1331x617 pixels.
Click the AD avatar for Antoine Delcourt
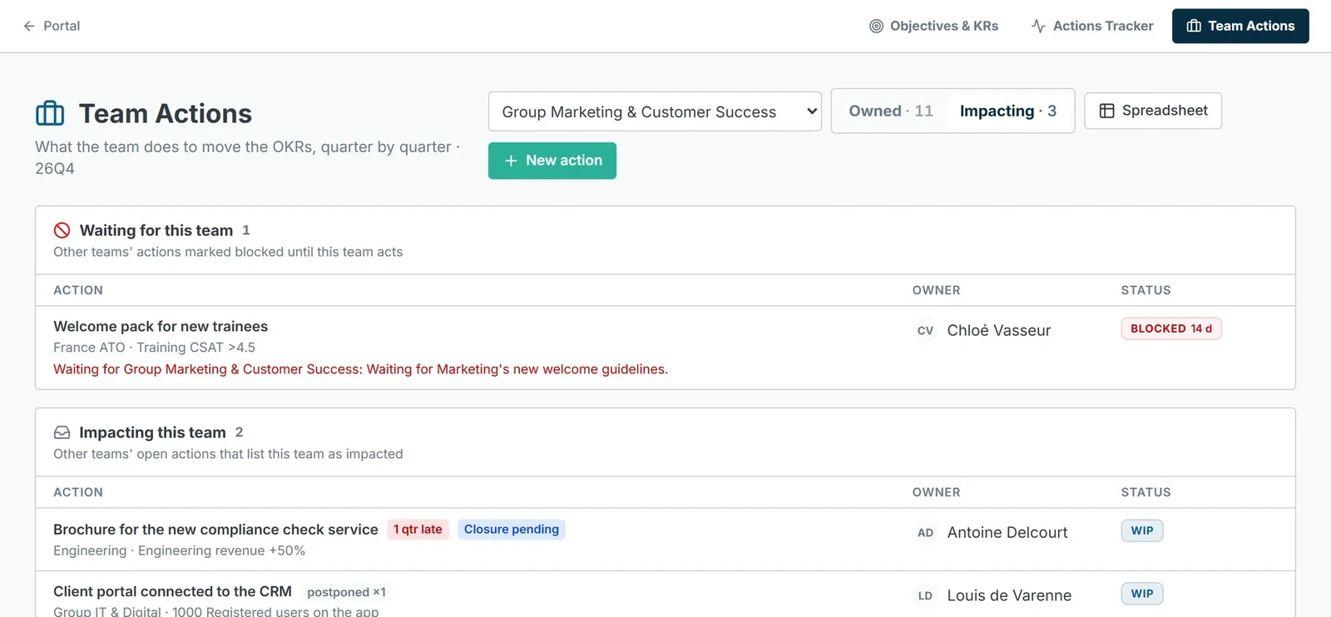tap(925, 532)
